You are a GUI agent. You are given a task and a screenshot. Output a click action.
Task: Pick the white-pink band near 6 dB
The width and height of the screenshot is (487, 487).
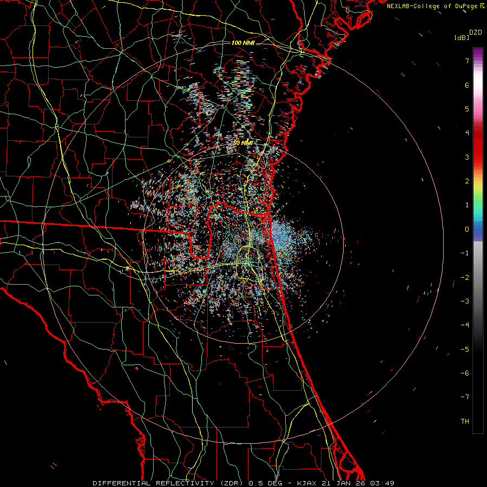(478, 85)
